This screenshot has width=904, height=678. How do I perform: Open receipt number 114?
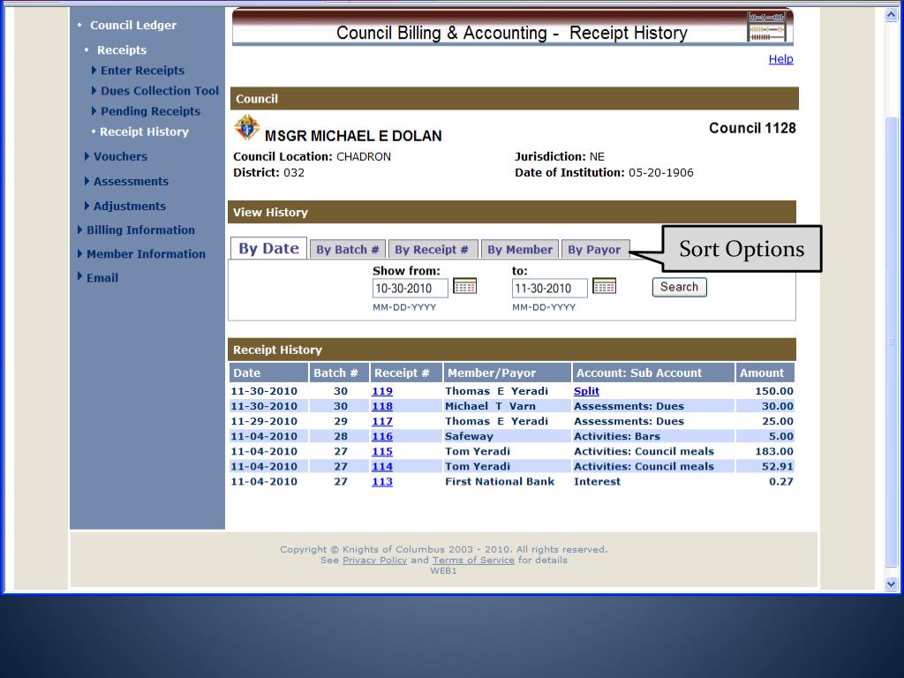(382, 466)
